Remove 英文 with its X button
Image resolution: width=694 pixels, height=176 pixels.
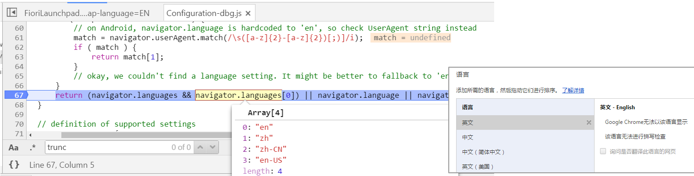[x=589, y=123]
